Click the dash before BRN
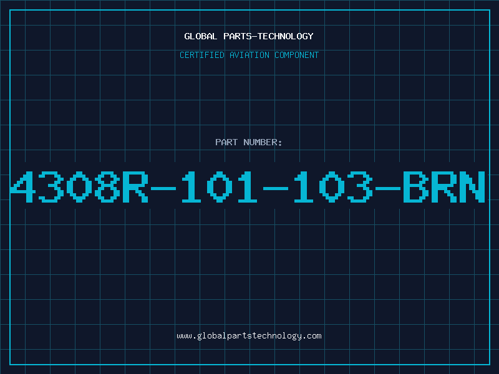The width and height of the screenshot is (499, 374). point(388,188)
